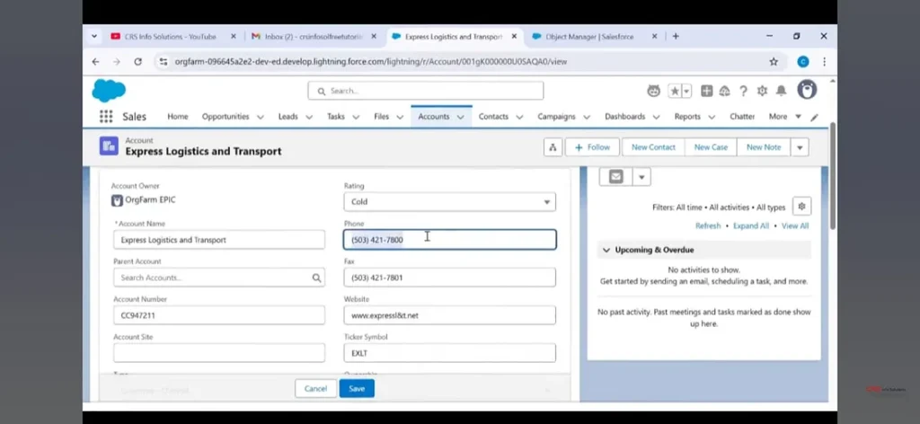920x424 pixels.
Task: Open the App Launcher grid icon
Action: click(106, 117)
